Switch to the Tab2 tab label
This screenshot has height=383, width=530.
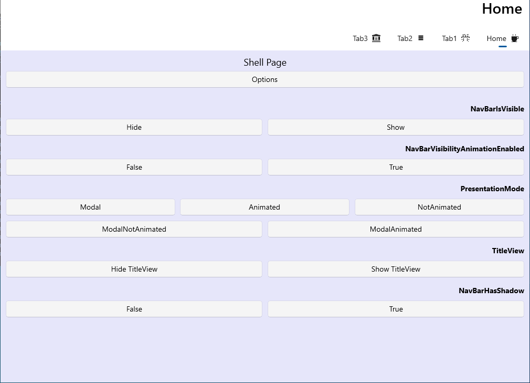coord(405,38)
